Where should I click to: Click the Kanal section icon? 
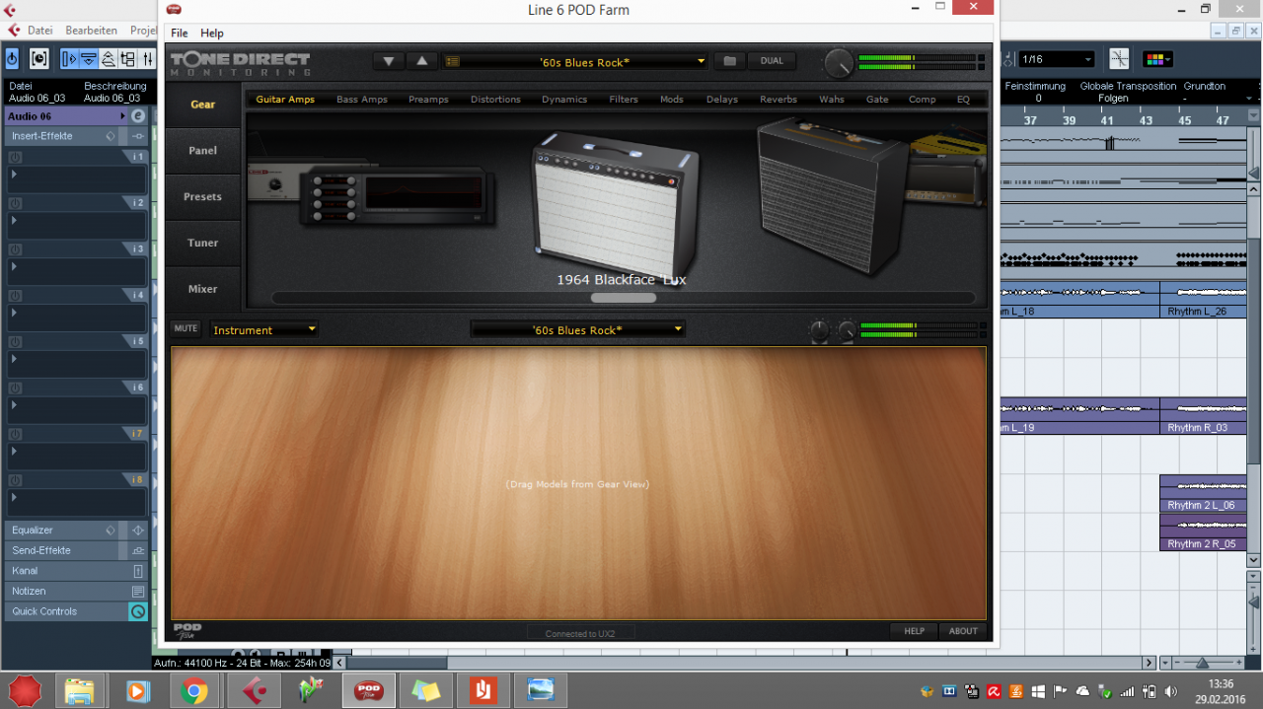click(138, 571)
